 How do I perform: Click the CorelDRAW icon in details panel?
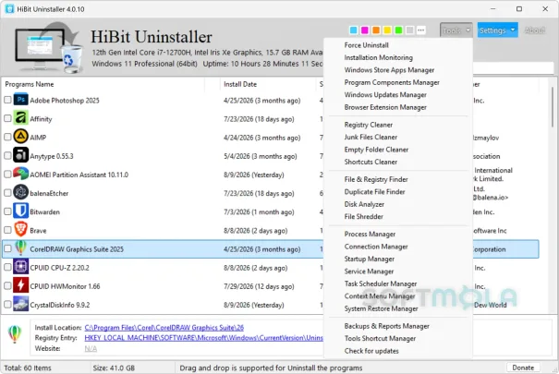tap(15, 334)
